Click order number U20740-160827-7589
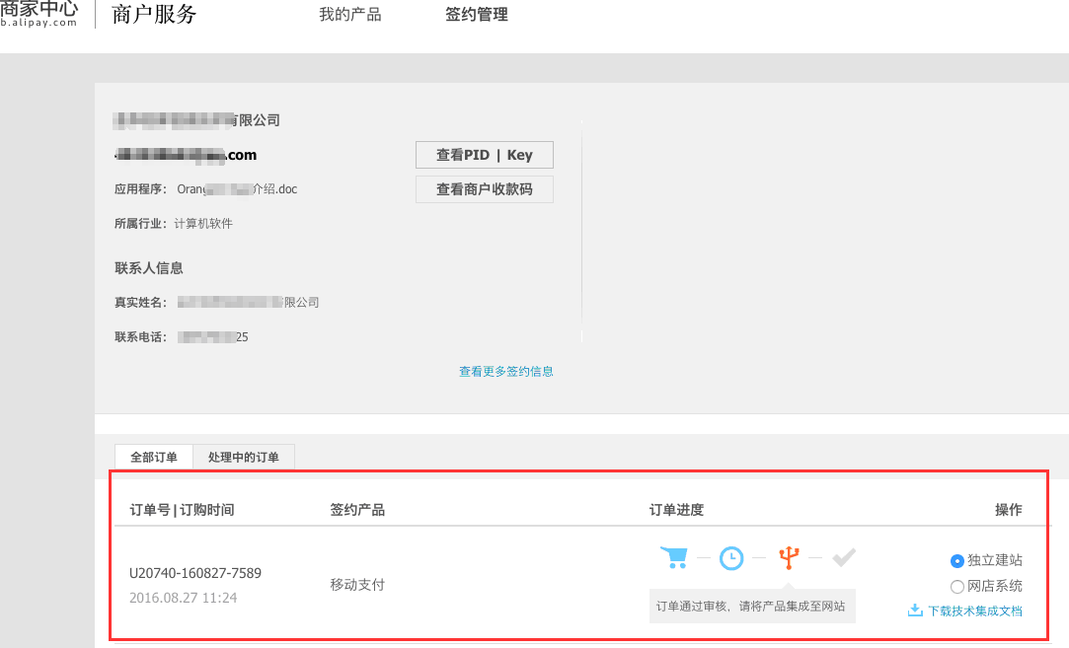Screen dimensions: 1069x648 195,573
